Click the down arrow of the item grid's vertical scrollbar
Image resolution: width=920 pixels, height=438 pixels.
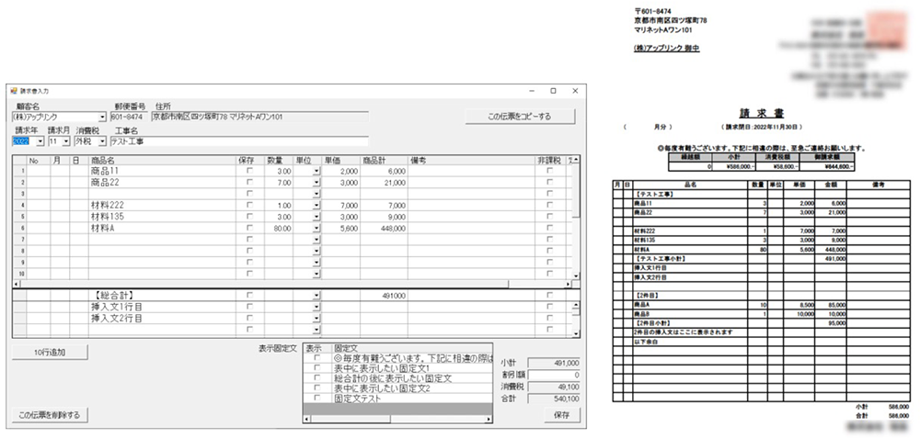[x=576, y=275]
